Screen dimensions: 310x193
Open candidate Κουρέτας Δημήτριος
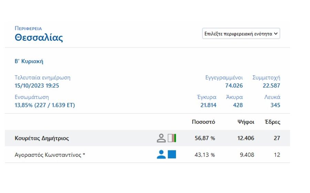click(42, 138)
